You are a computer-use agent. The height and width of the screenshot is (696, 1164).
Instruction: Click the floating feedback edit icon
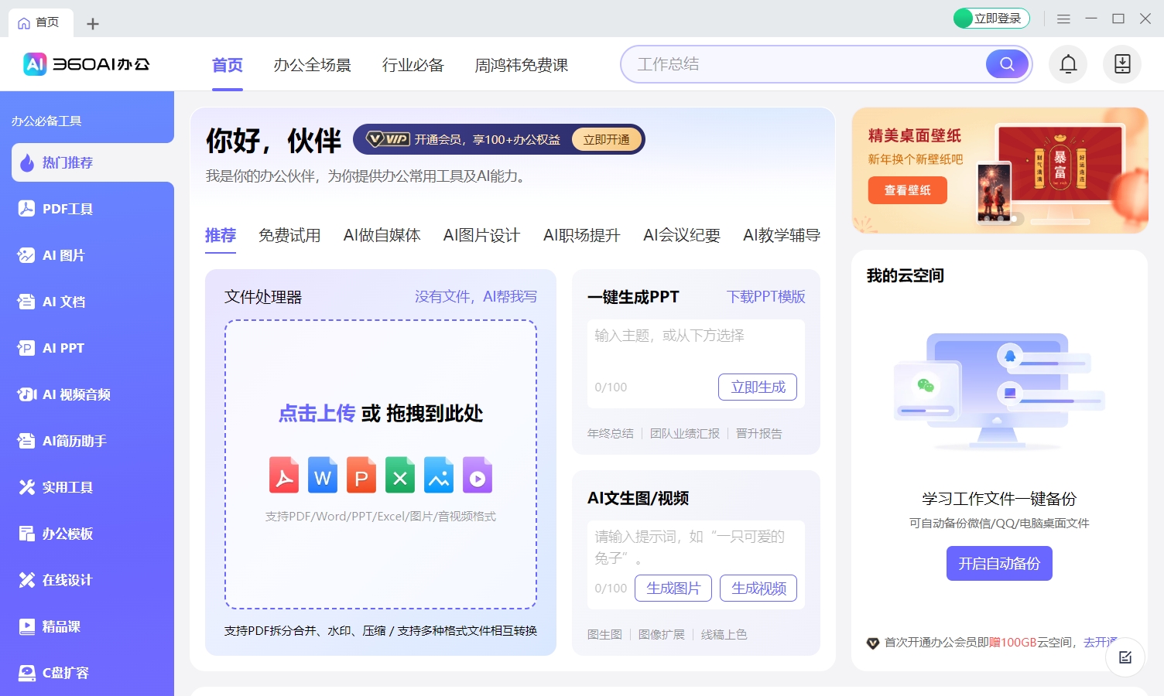(x=1125, y=657)
